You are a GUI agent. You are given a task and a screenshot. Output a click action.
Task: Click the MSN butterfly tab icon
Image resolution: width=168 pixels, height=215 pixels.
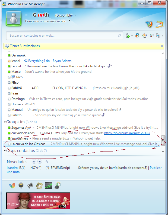pos(12,185)
